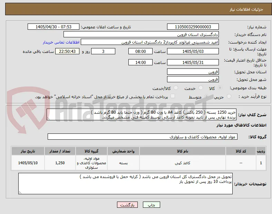Click the شماره نیاز field 1105003259000003
The height and width of the screenshot is (214, 272).
click(x=193, y=27)
